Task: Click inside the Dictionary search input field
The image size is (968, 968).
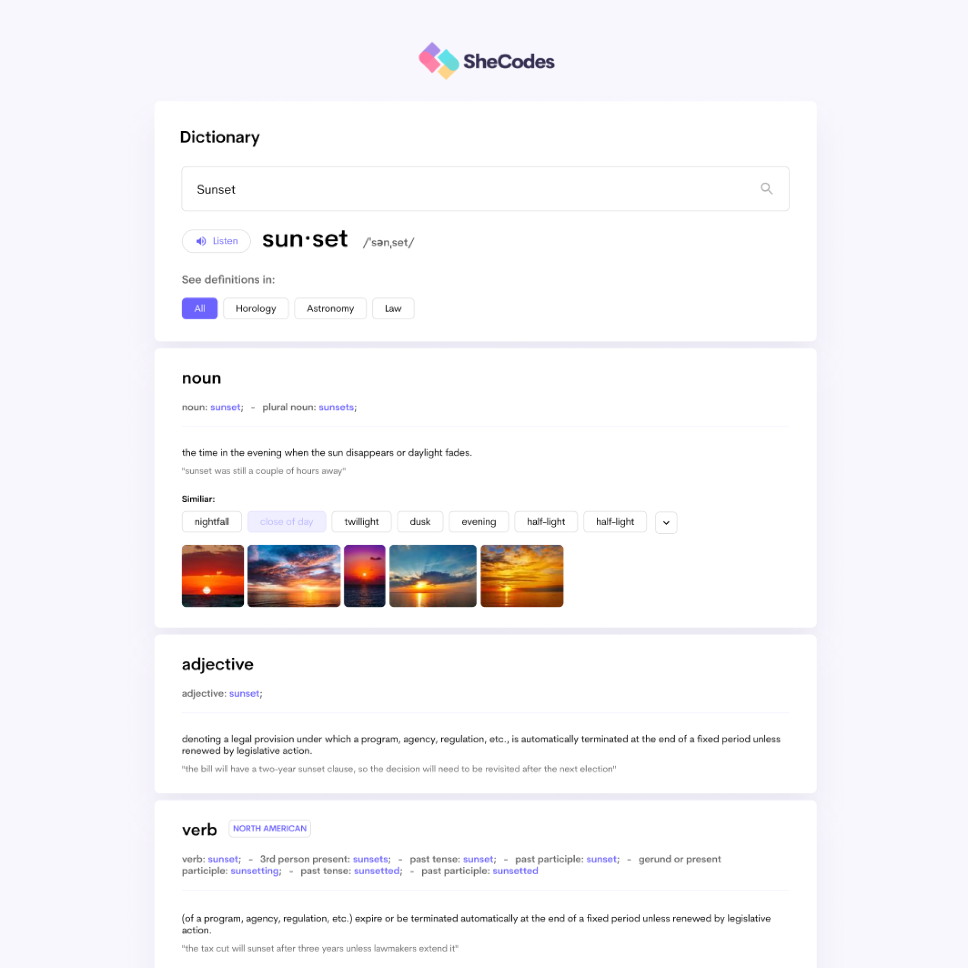Action: tap(484, 189)
